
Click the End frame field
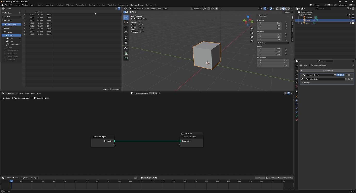pos(287,178)
